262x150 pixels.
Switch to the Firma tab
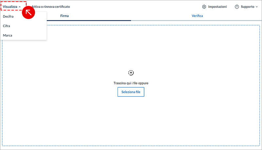[x=65, y=16]
